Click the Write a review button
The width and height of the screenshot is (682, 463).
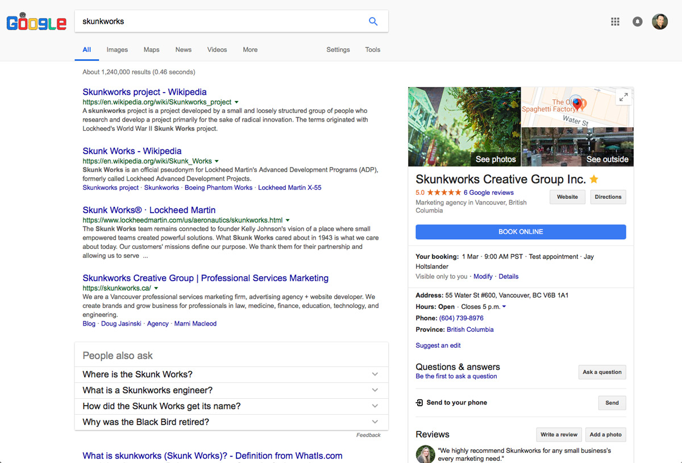[x=559, y=435]
